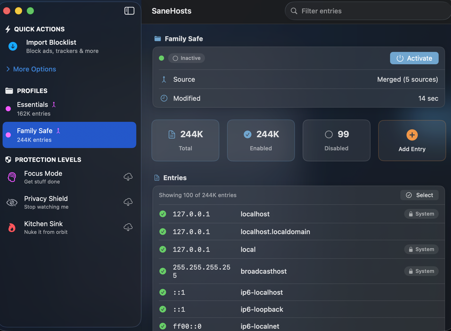This screenshot has width=451, height=331.
Task: Click the Modified clock icon
Action: (x=164, y=98)
